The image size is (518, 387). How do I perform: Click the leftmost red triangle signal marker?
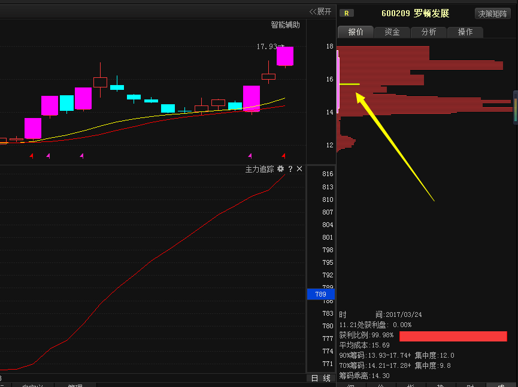click(32, 156)
